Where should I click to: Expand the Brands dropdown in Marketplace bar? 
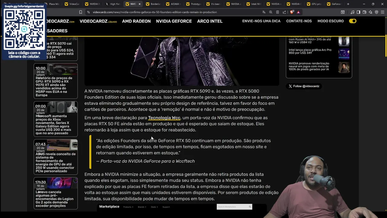[142, 207]
